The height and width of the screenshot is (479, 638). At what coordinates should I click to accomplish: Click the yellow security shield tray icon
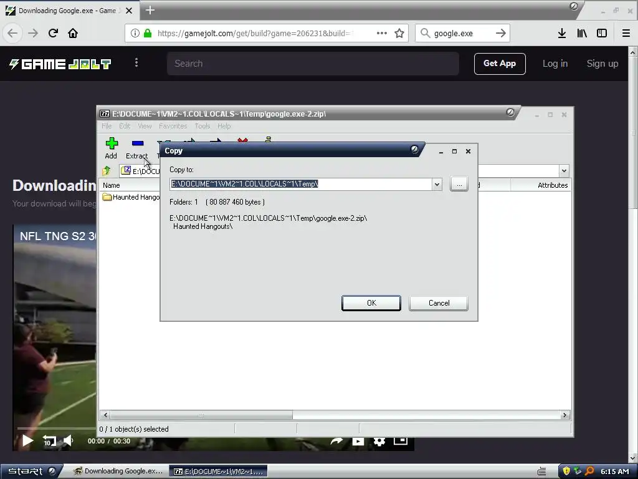[566, 472]
